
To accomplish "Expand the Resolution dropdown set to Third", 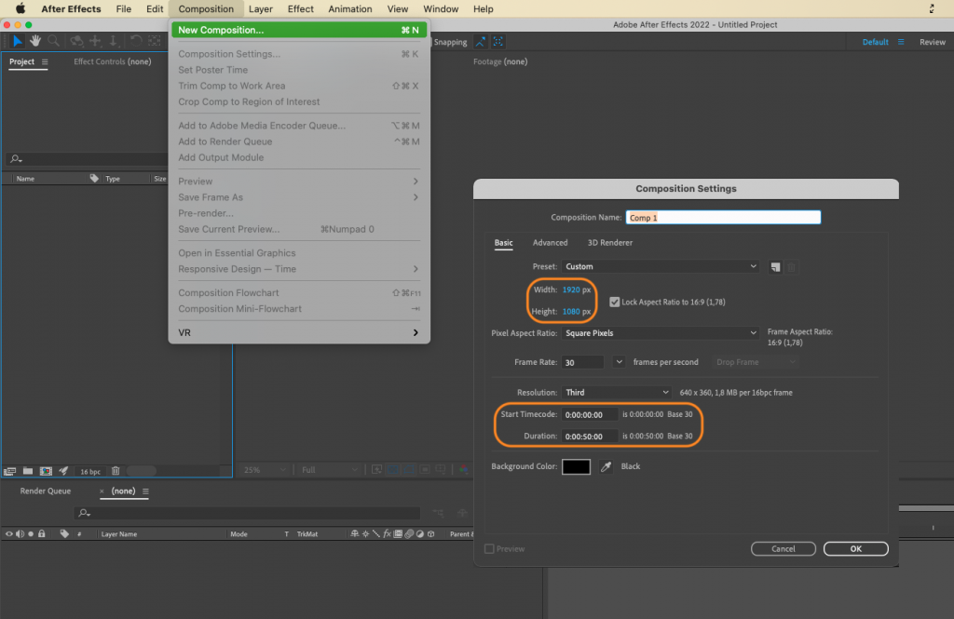I will pos(616,393).
